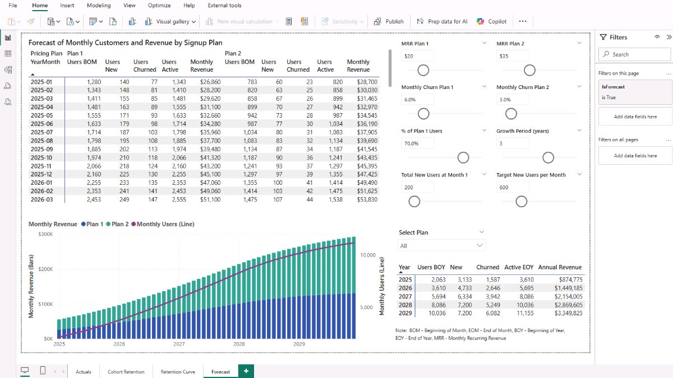The height and width of the screenshot is (378, 673).
Task: Switch to the Retention Curve page tab
Action: click(x=178, y=371)
